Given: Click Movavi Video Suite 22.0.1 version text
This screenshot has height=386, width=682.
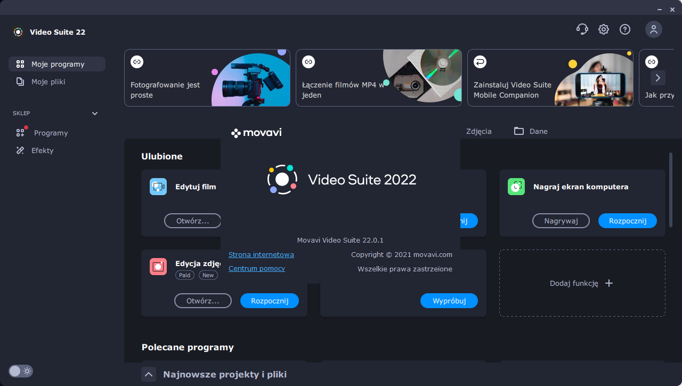Looking at the screenshot, I should [340, 240].
